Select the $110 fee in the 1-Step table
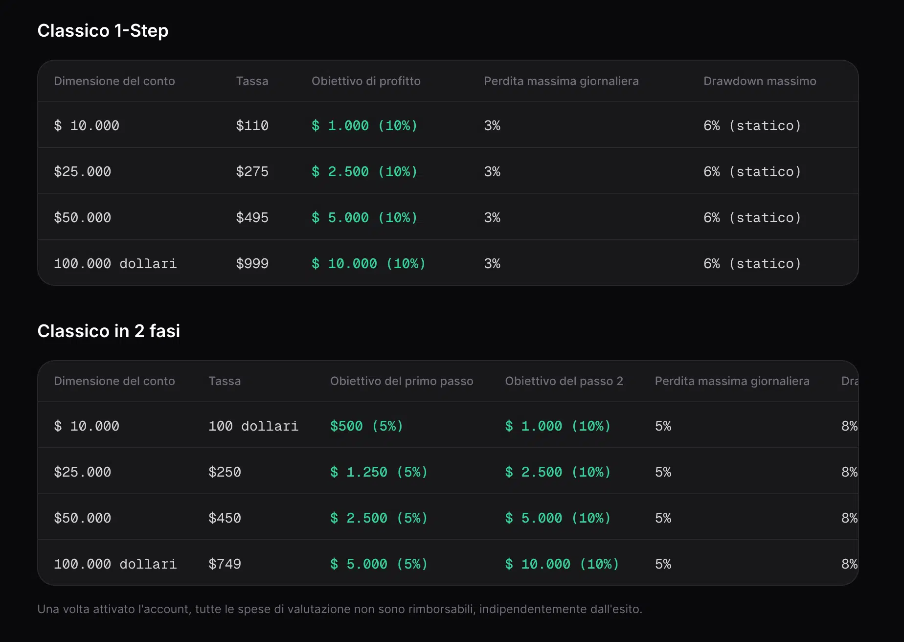Image resolution: width=904 pixels, height=642 pixels. [252, 125]
